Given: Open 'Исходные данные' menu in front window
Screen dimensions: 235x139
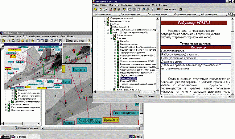Looking at the screenshot, I should coord(142,5).
